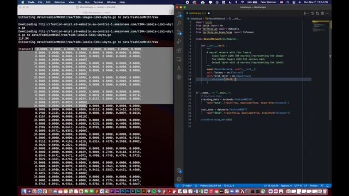Open errors and warnings counter
The height and width of the screenshot is (196, 349).
(229, 186)
